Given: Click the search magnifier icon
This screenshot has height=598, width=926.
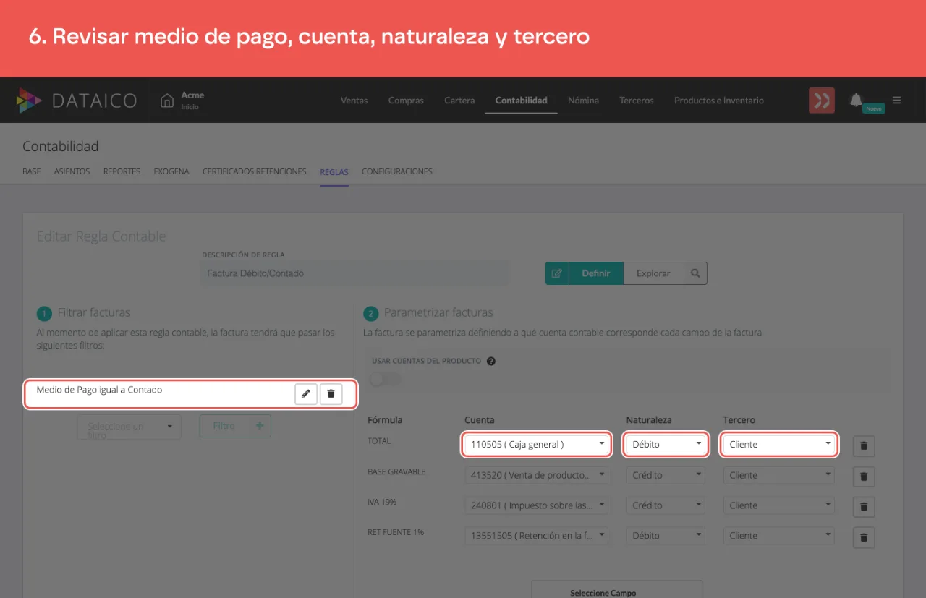Looking at the screenshot, I should click(695, 273).
